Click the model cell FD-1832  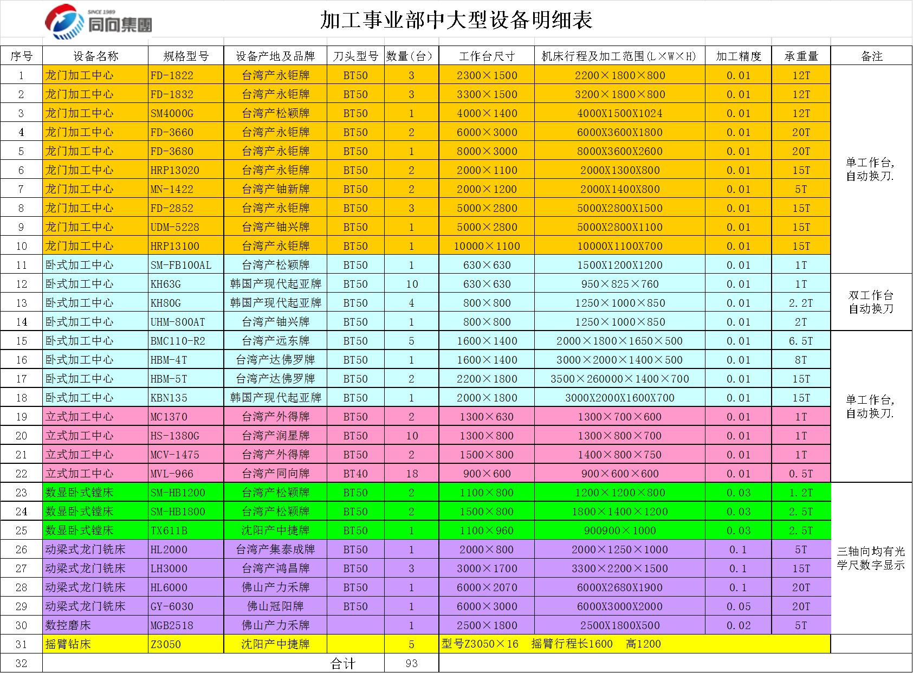186,94
